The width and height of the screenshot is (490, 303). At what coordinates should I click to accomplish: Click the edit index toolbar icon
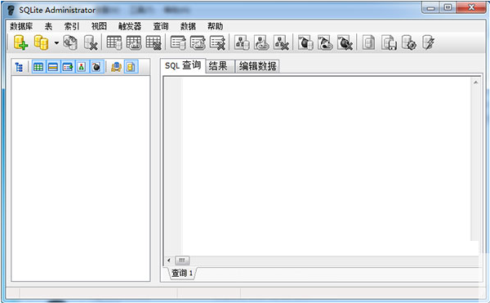click(198, 42)
